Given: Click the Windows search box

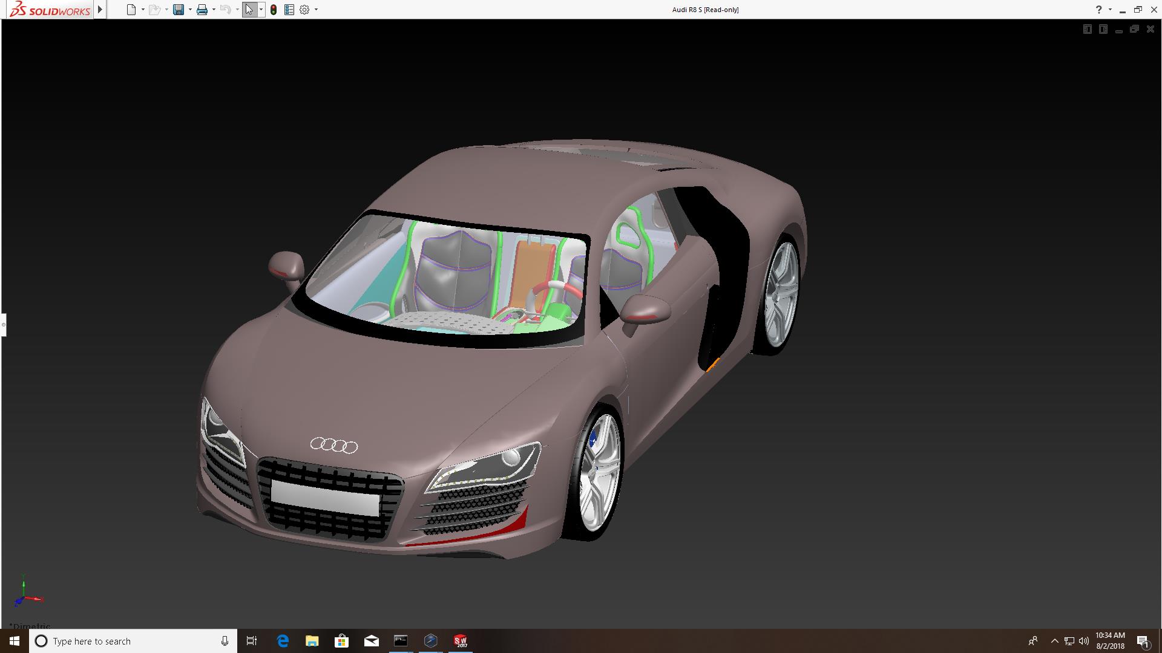Looking at the screenshot, I should [x=133, y=641].
